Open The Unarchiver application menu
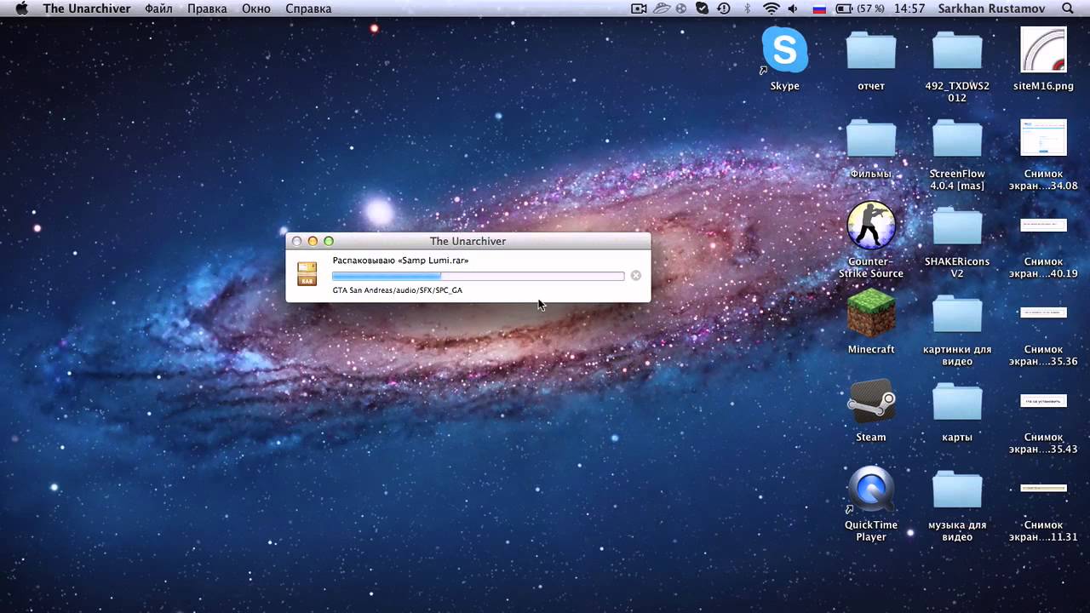Screen dimensions: 1090x613 87,9
